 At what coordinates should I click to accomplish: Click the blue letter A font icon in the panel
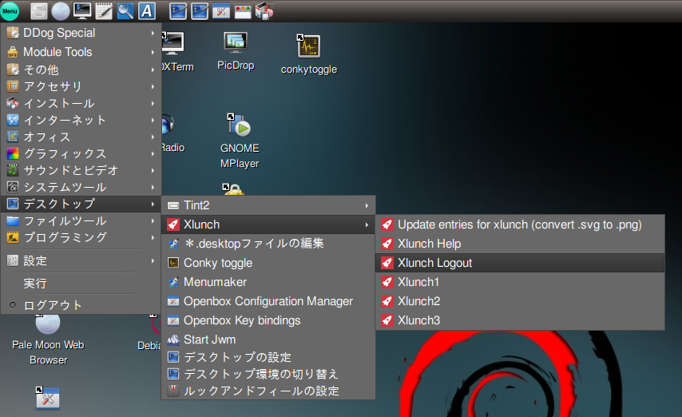147,11
